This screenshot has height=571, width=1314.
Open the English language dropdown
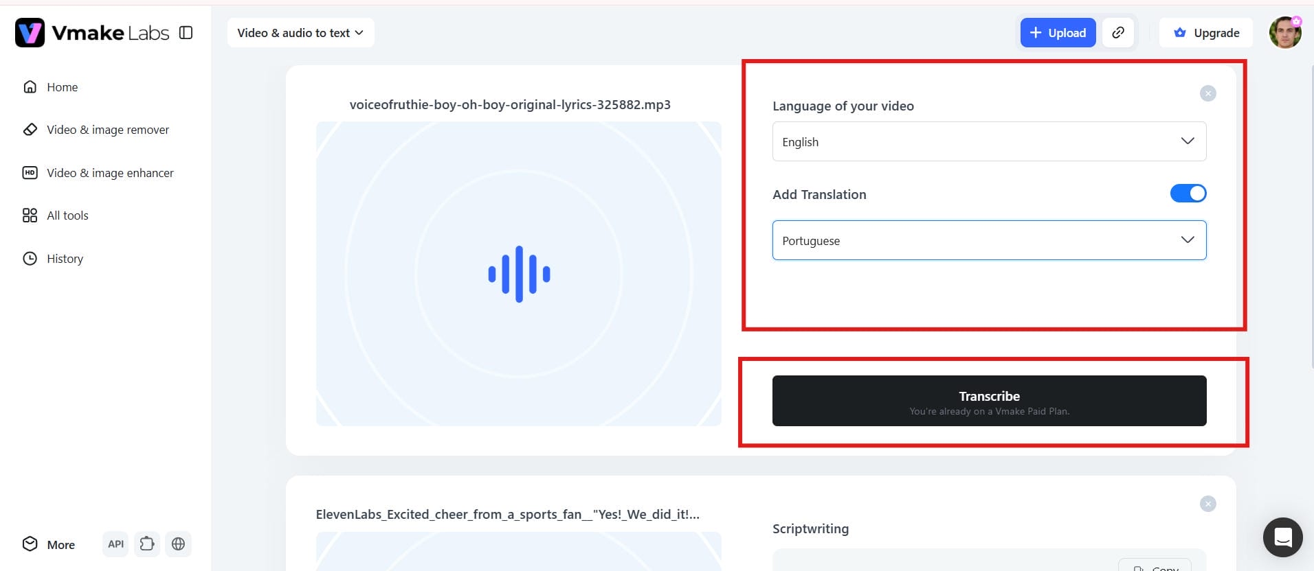(x=989, y=141)
